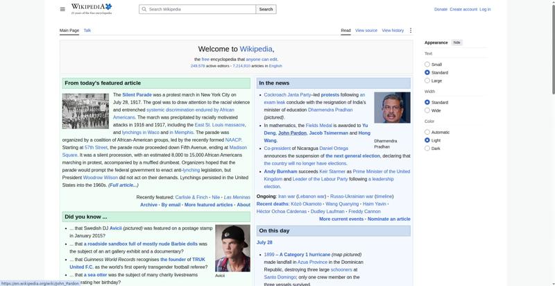Open the featured article Archive link
This screenshot has width=555, height=286.
(x=148, y=205)
